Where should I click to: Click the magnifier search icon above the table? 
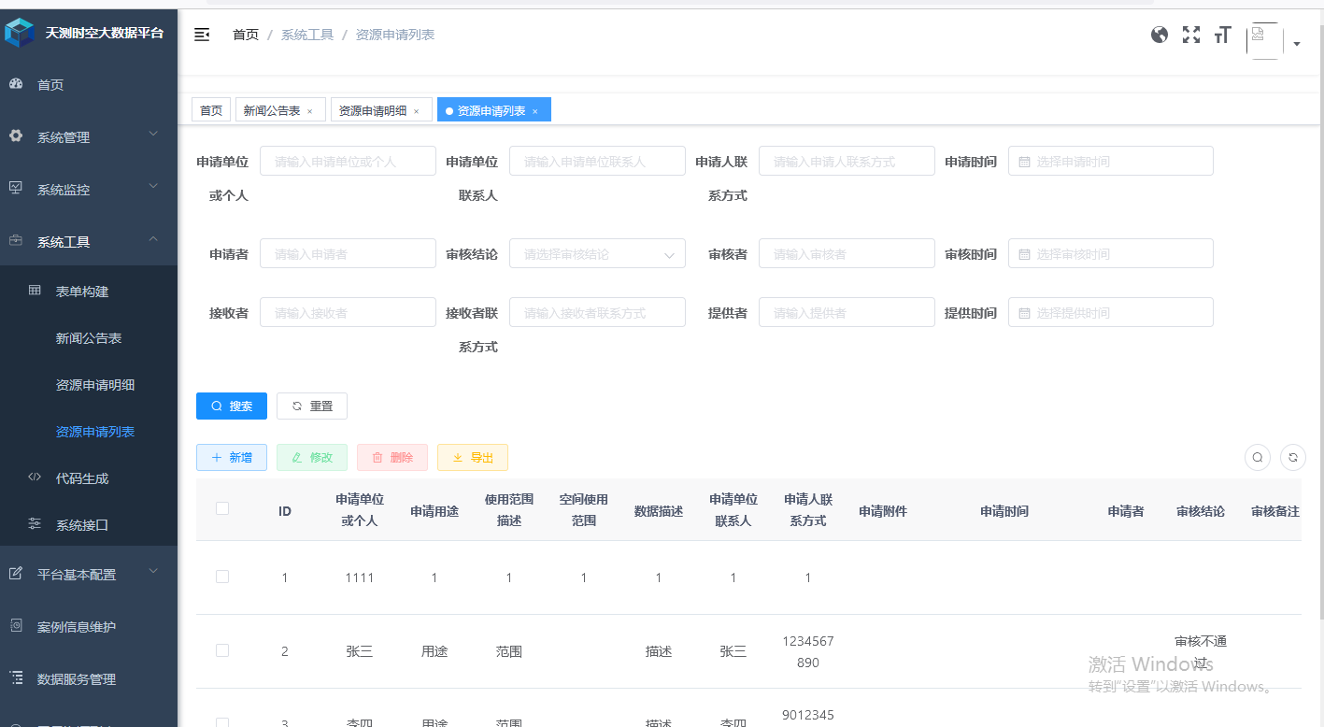[1257, 457]
